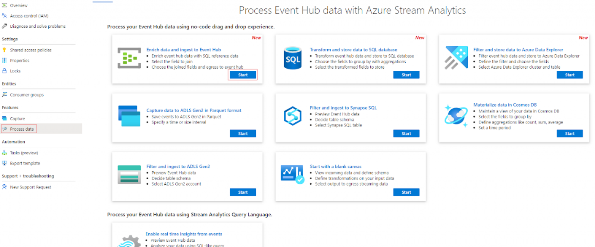The height and width of the screenshot is (247, 595).
Task: Click the ADLS Gen2 Parquet capture icon
Action: 129,116
